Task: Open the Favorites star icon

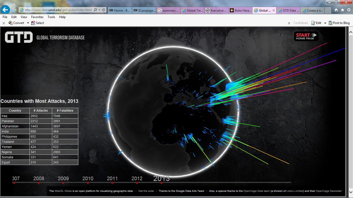Action: (343, 10)
